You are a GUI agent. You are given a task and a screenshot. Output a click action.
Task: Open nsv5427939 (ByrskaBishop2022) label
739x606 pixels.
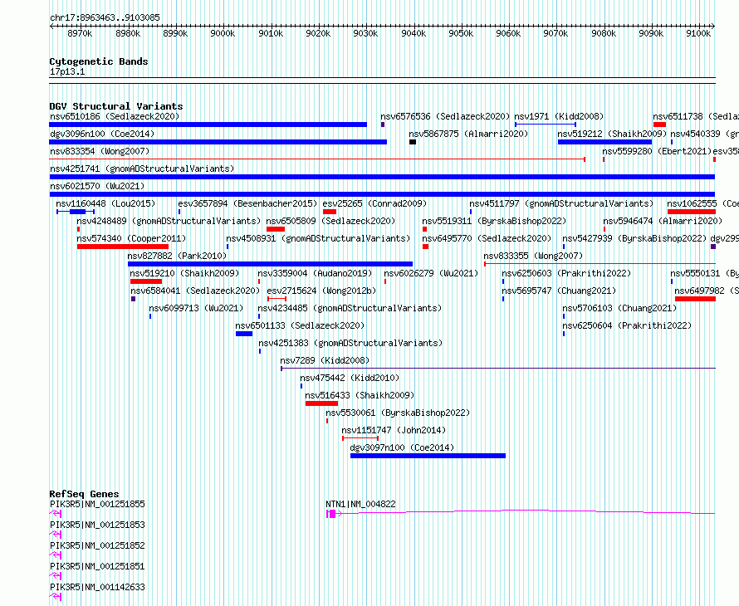pos(634,238)
